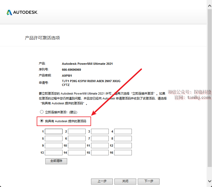
Task: Focus activation code field 3
Action: tap(100, 131)
